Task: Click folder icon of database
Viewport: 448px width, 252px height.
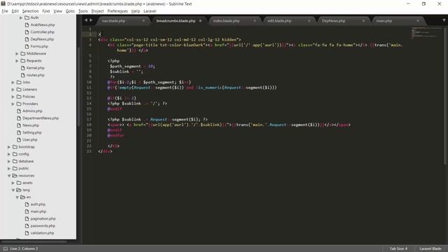Action: (15, 161)
